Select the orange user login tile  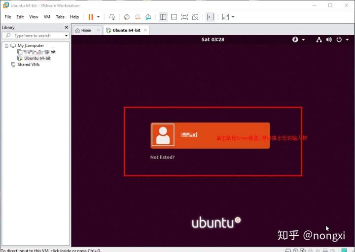[x=210, y=135]
